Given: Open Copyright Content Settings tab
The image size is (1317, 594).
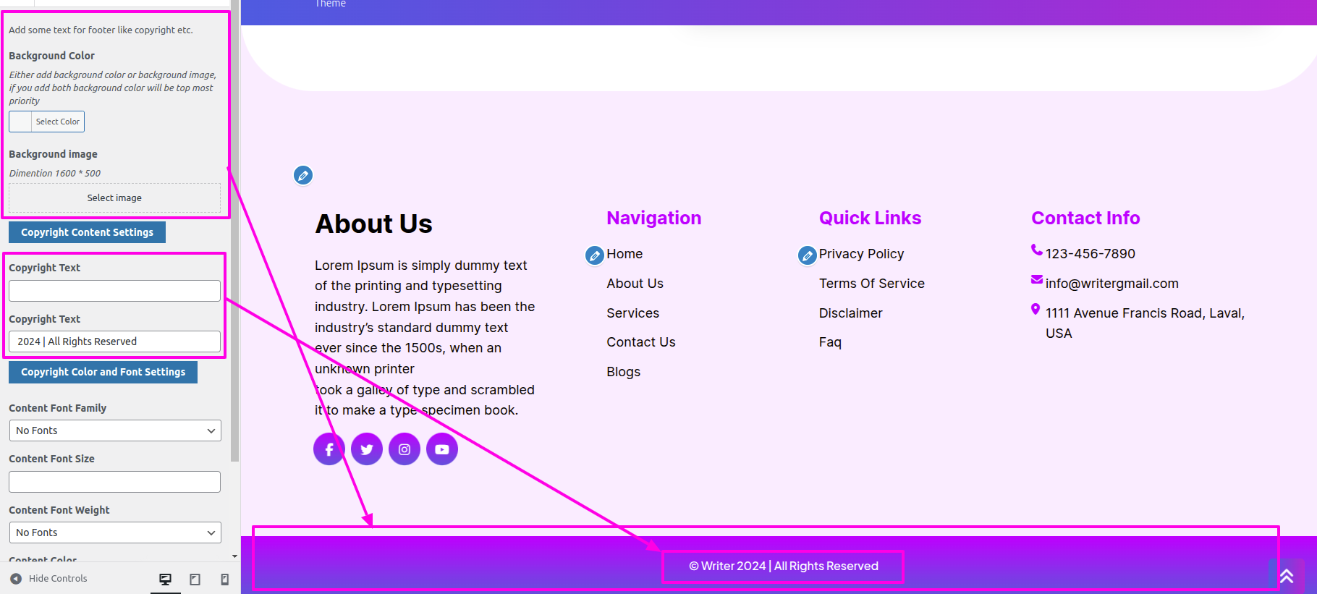Looking at the screenshot, I should coord(87,232).
